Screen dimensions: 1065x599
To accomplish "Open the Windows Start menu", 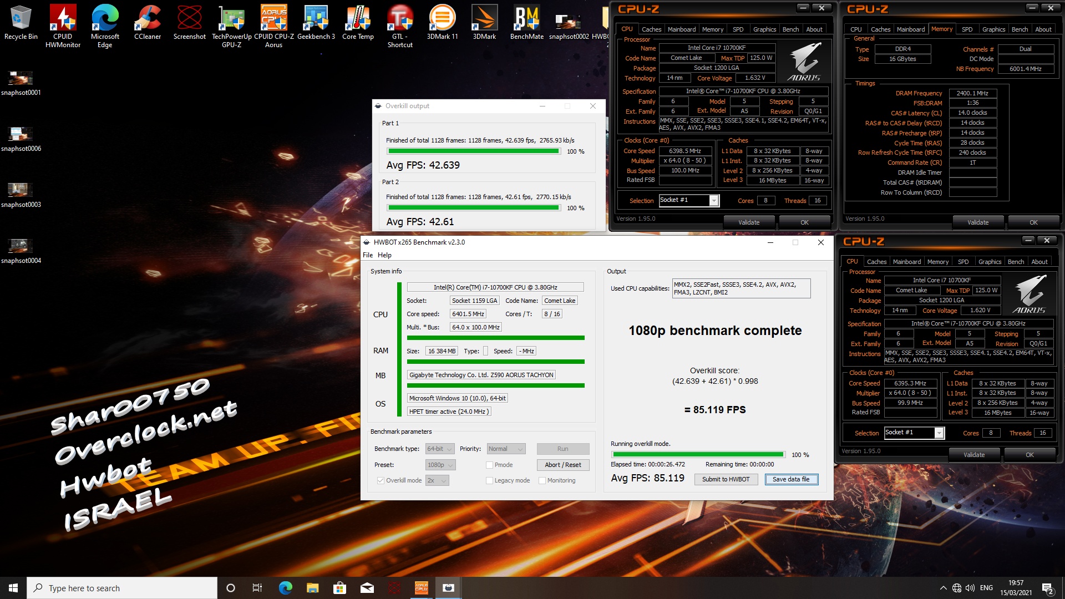I will click(13, 588).
